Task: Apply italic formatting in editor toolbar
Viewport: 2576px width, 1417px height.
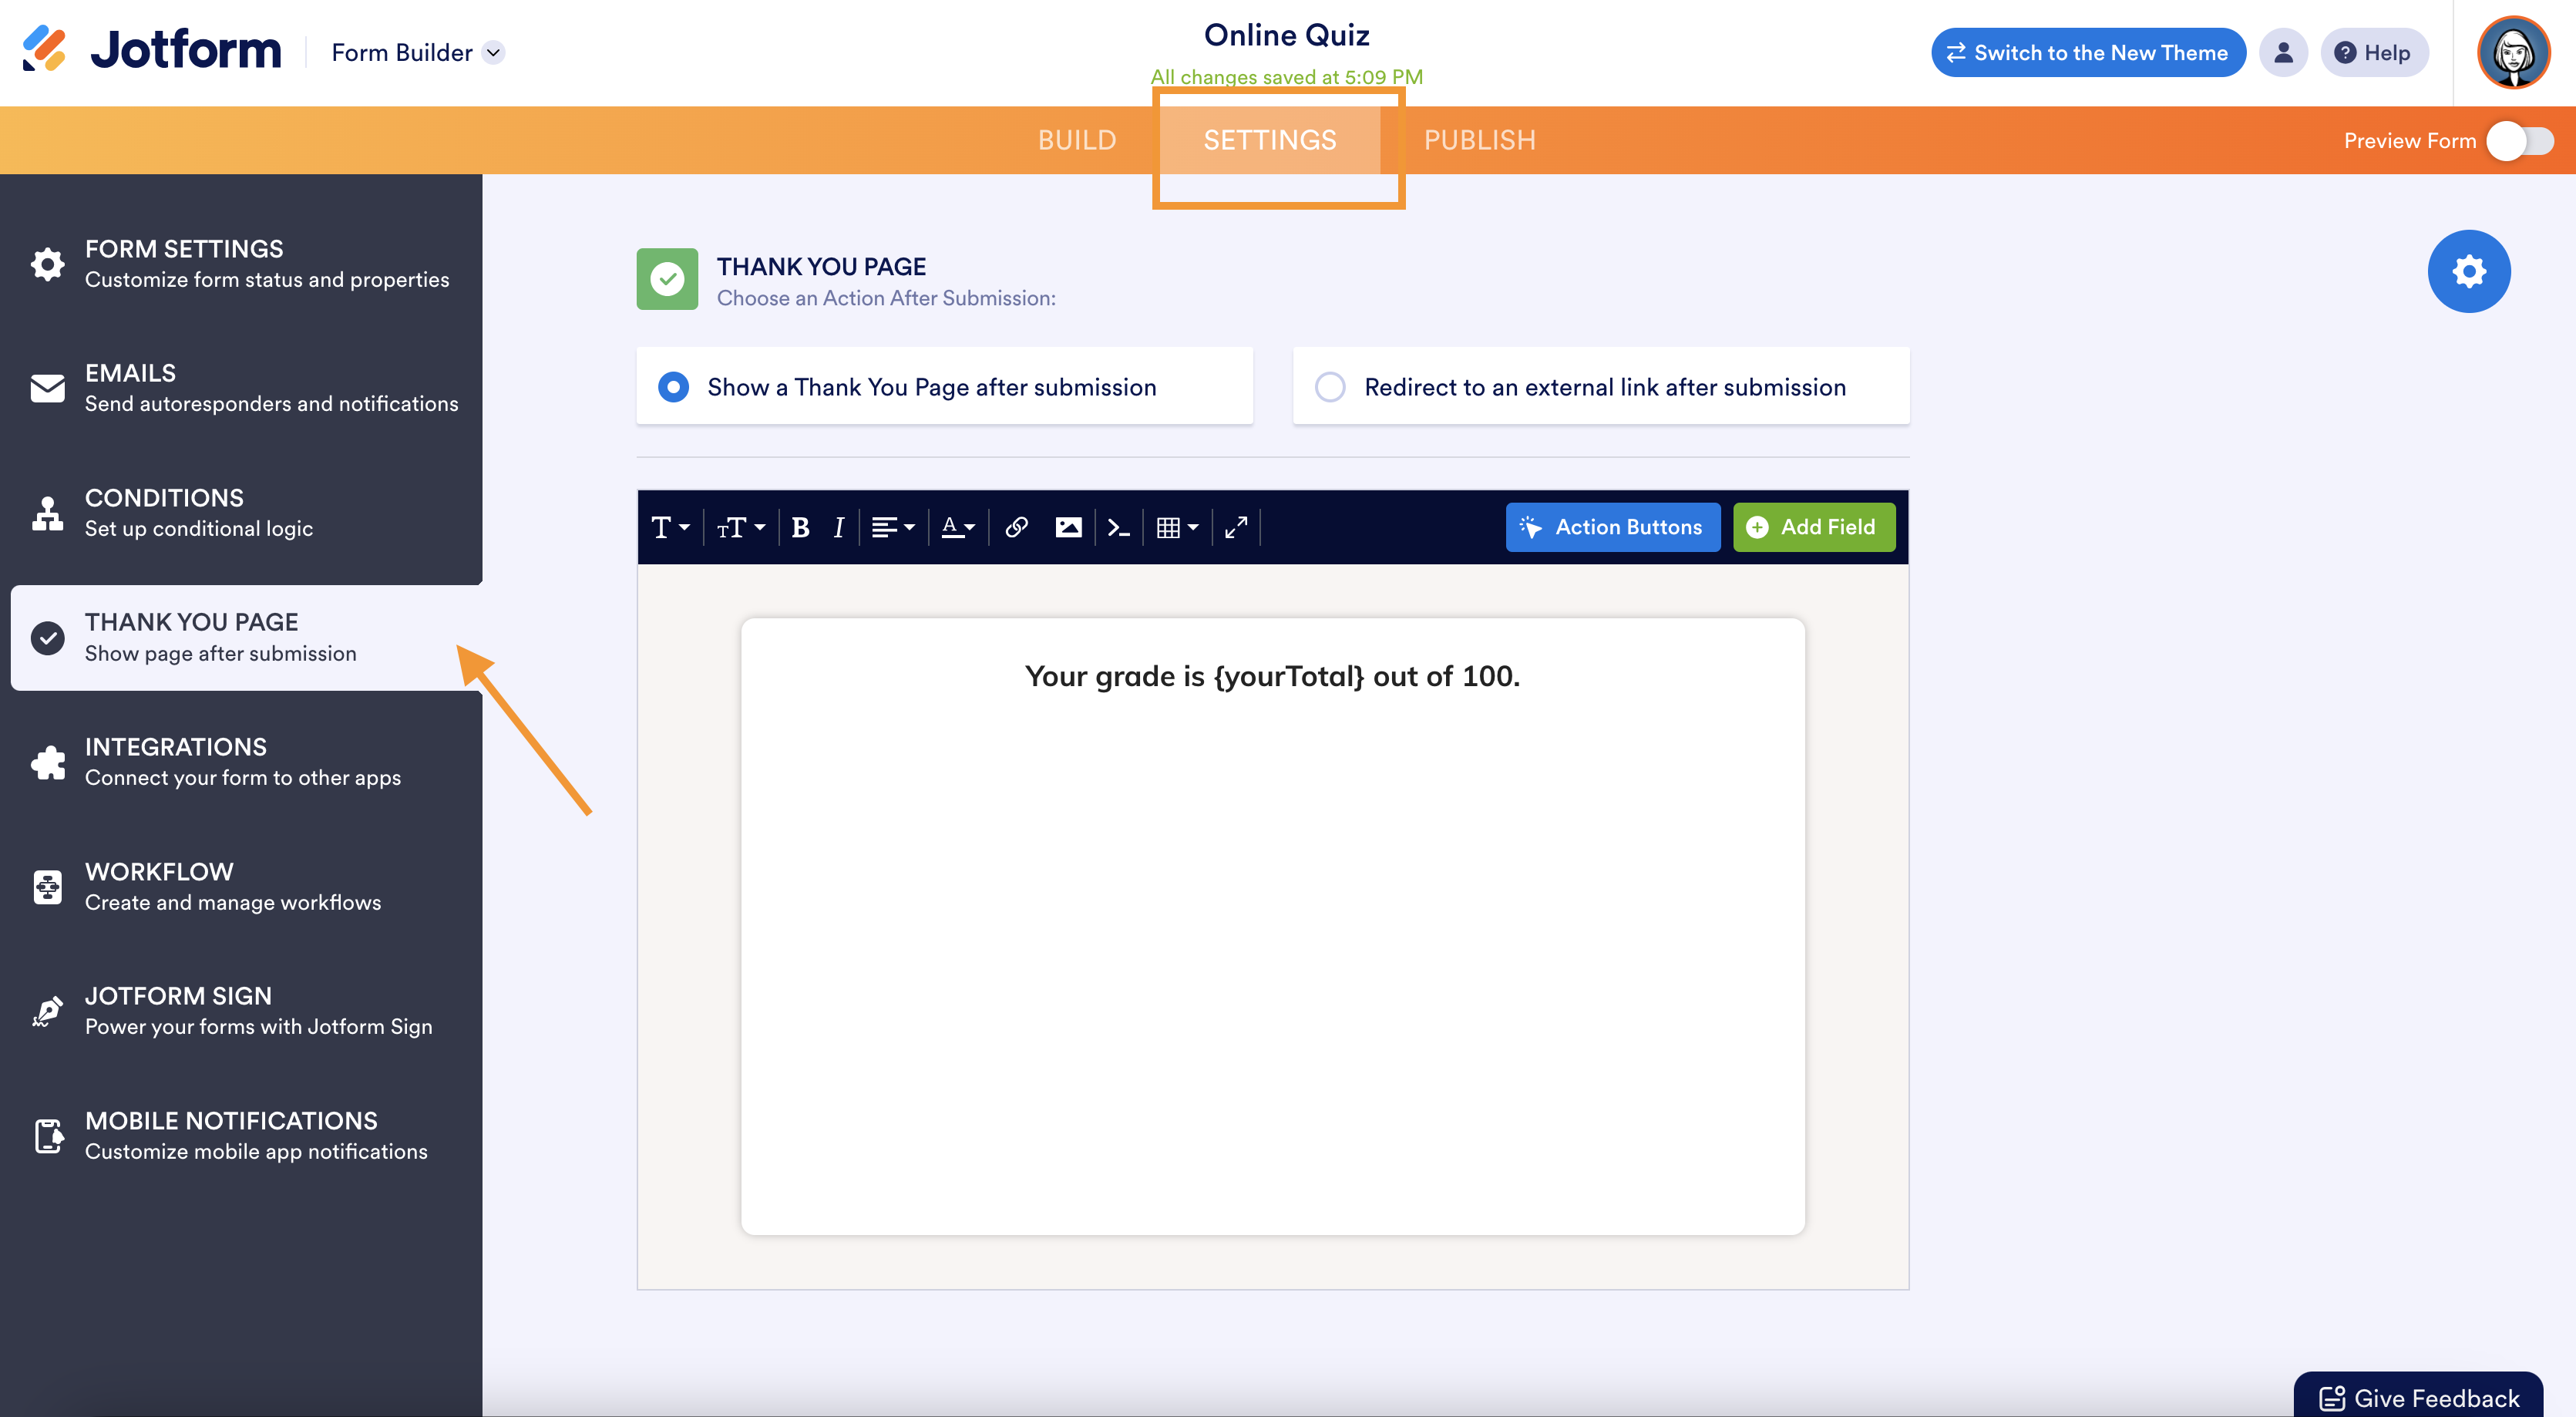Action: [x=839, y=527]
